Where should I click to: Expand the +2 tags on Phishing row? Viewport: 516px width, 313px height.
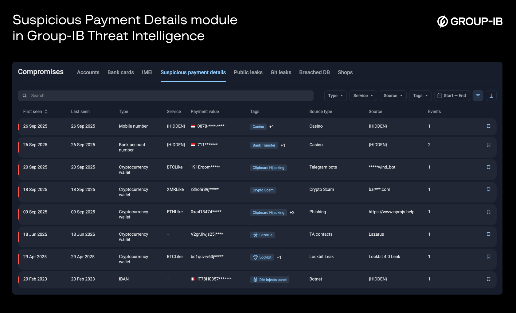pos(292,212)
